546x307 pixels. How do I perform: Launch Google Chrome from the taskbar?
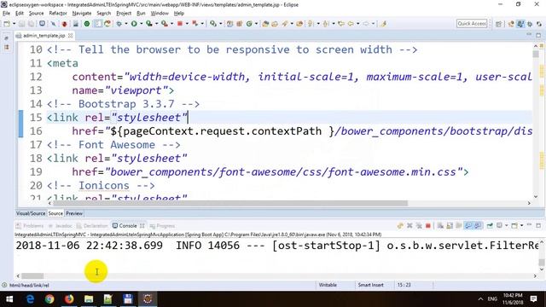pos(49,299)
